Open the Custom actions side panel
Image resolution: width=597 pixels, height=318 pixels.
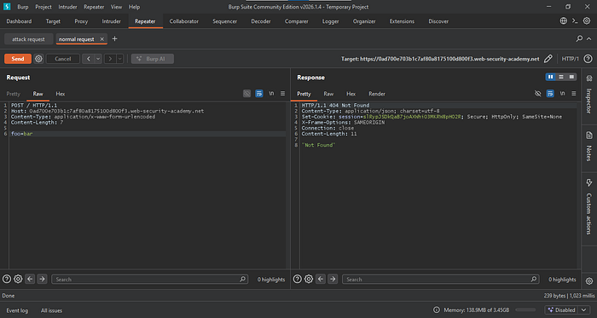click(x=589, y=207)
